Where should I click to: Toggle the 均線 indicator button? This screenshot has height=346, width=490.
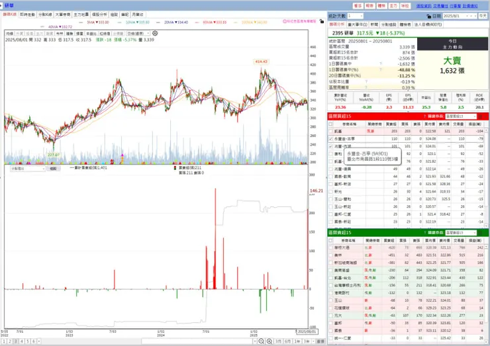pos(10,34)
